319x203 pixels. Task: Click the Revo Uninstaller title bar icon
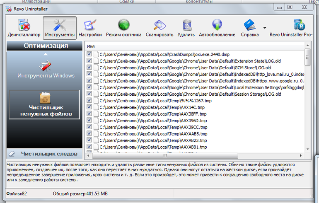click(9, 9)
